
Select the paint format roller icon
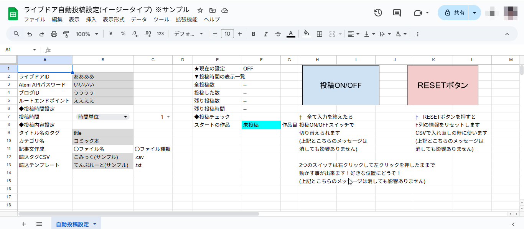(66, 34)
